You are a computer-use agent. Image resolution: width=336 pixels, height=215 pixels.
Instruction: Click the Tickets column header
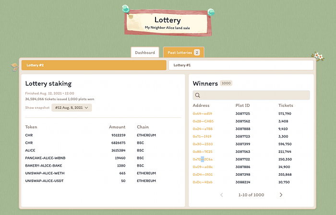coord(286,105)
